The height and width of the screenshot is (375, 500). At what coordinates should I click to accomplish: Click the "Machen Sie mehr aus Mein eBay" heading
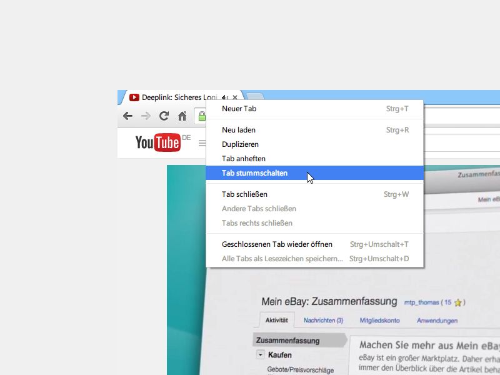click(x=429, y=346)
